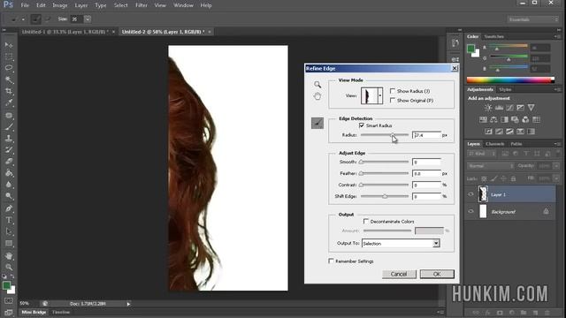Enable Show Original checkbox
This screenshot has height=318, width=566.
393,100
